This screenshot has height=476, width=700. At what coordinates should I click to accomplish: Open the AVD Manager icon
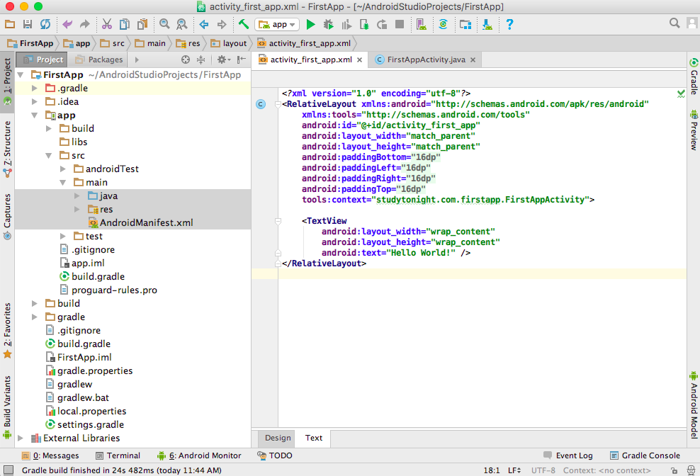(x=421, y=24)
